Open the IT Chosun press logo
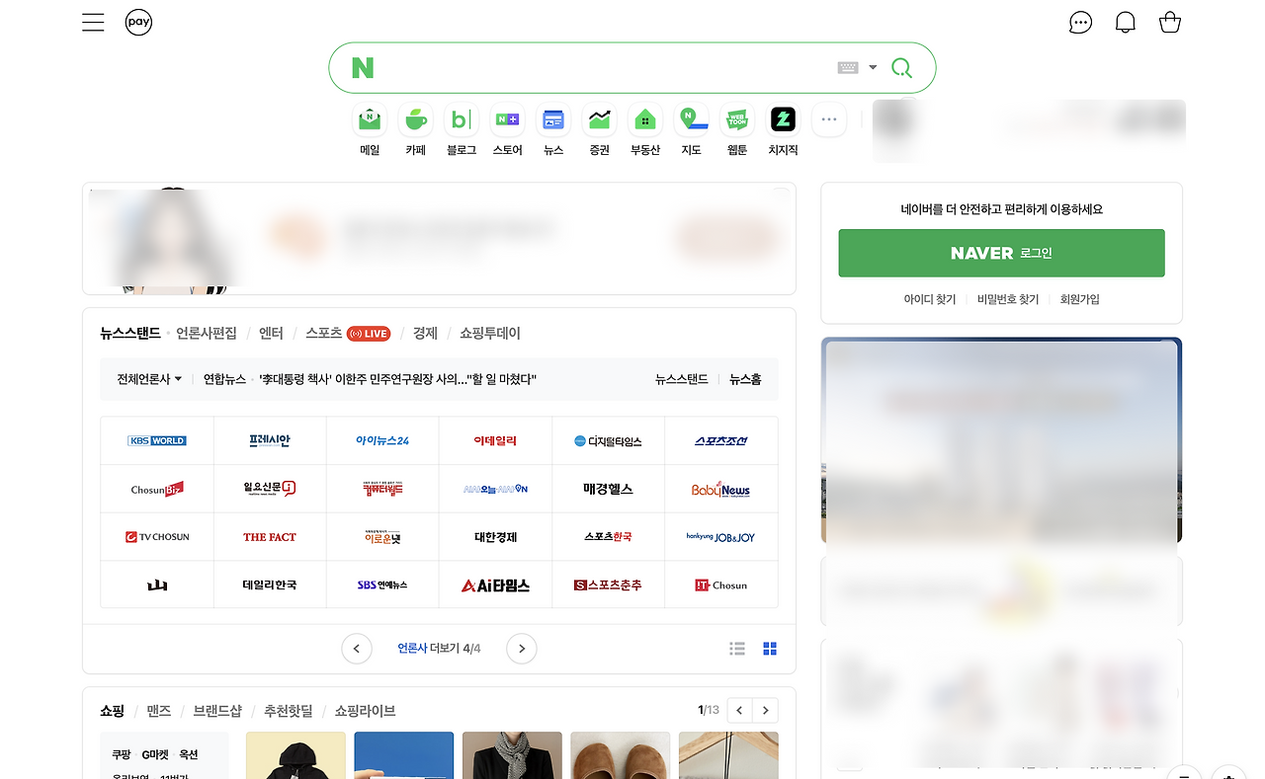 coord(721,585)
